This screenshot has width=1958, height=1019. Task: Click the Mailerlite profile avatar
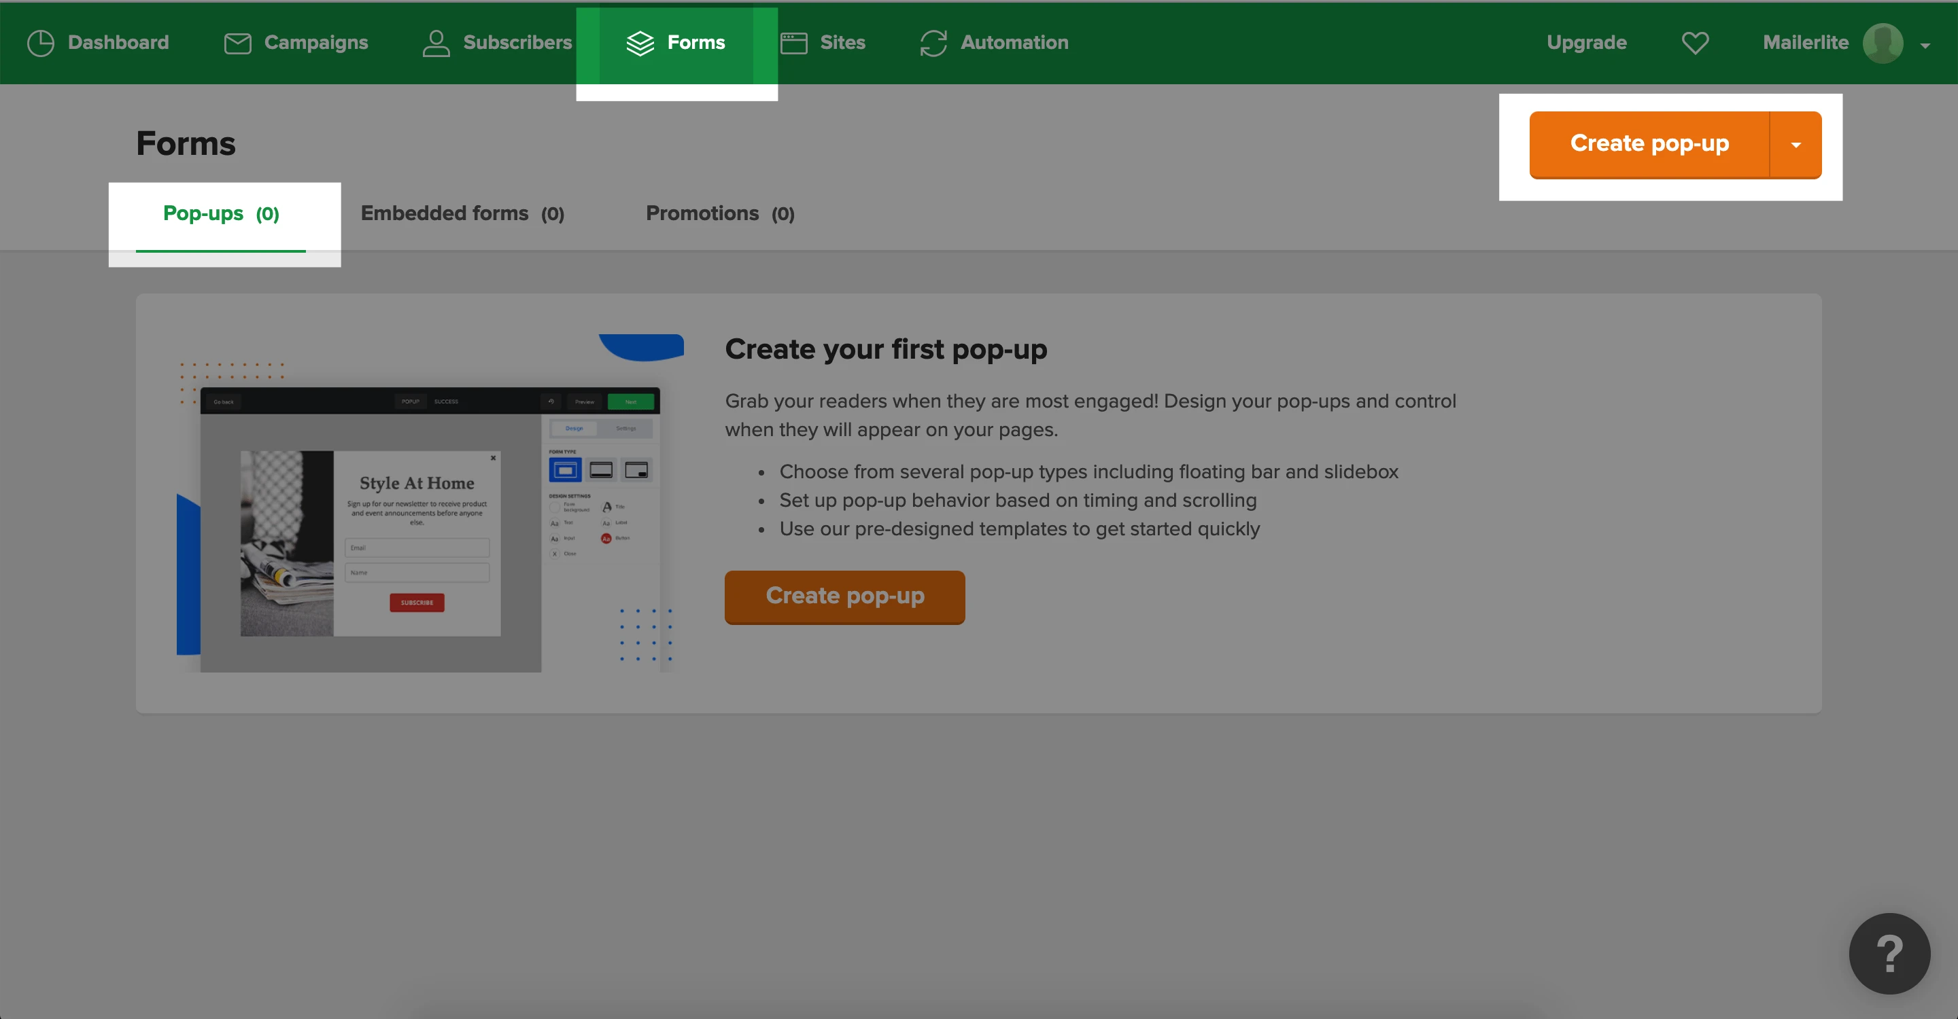coord(1882,43)
